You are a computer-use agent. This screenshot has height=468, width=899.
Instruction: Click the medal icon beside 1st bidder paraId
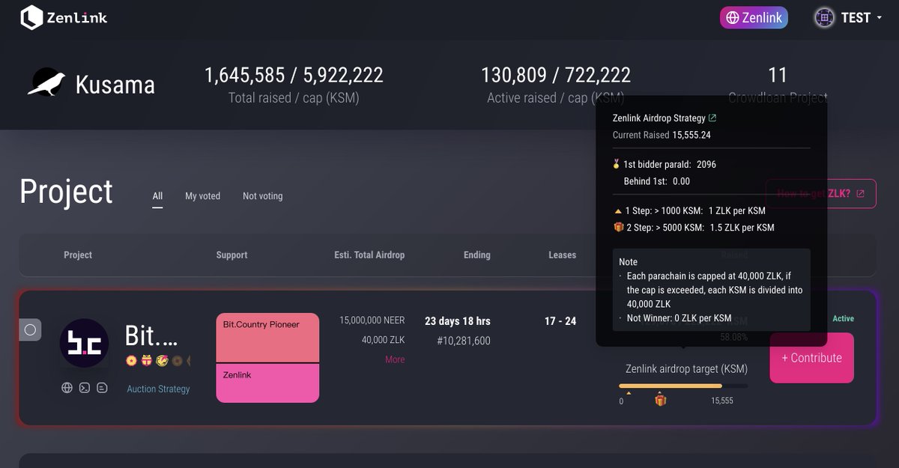tap(617, 164)
